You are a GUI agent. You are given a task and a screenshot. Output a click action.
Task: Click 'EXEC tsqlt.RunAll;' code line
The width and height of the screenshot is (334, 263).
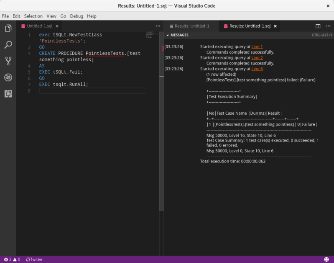click(x=64, y=84)
